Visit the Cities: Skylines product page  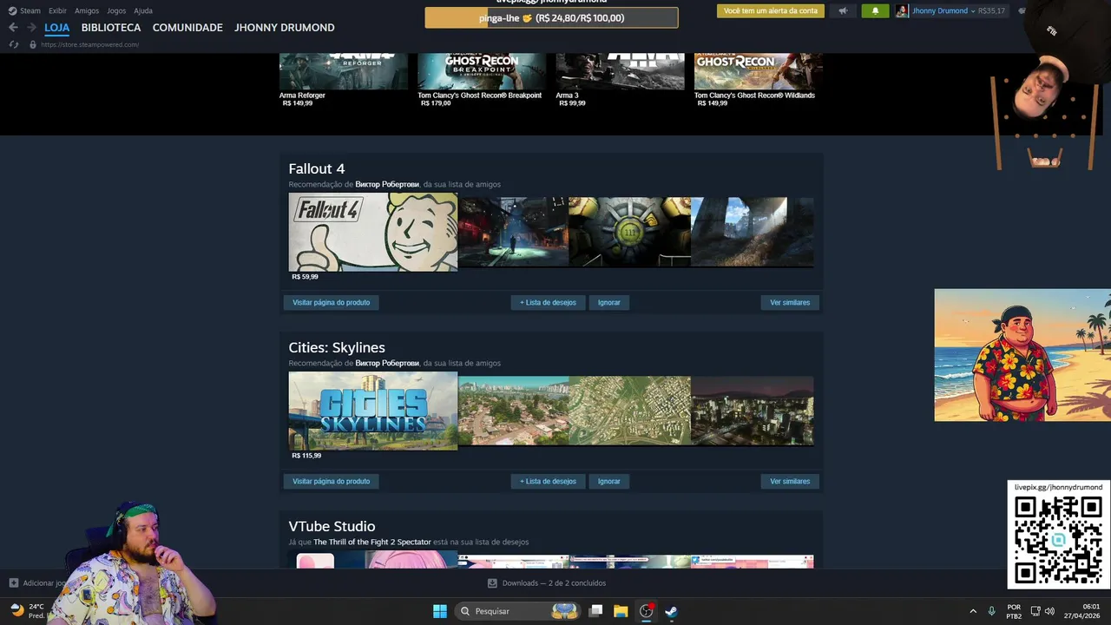pos(332,481)
